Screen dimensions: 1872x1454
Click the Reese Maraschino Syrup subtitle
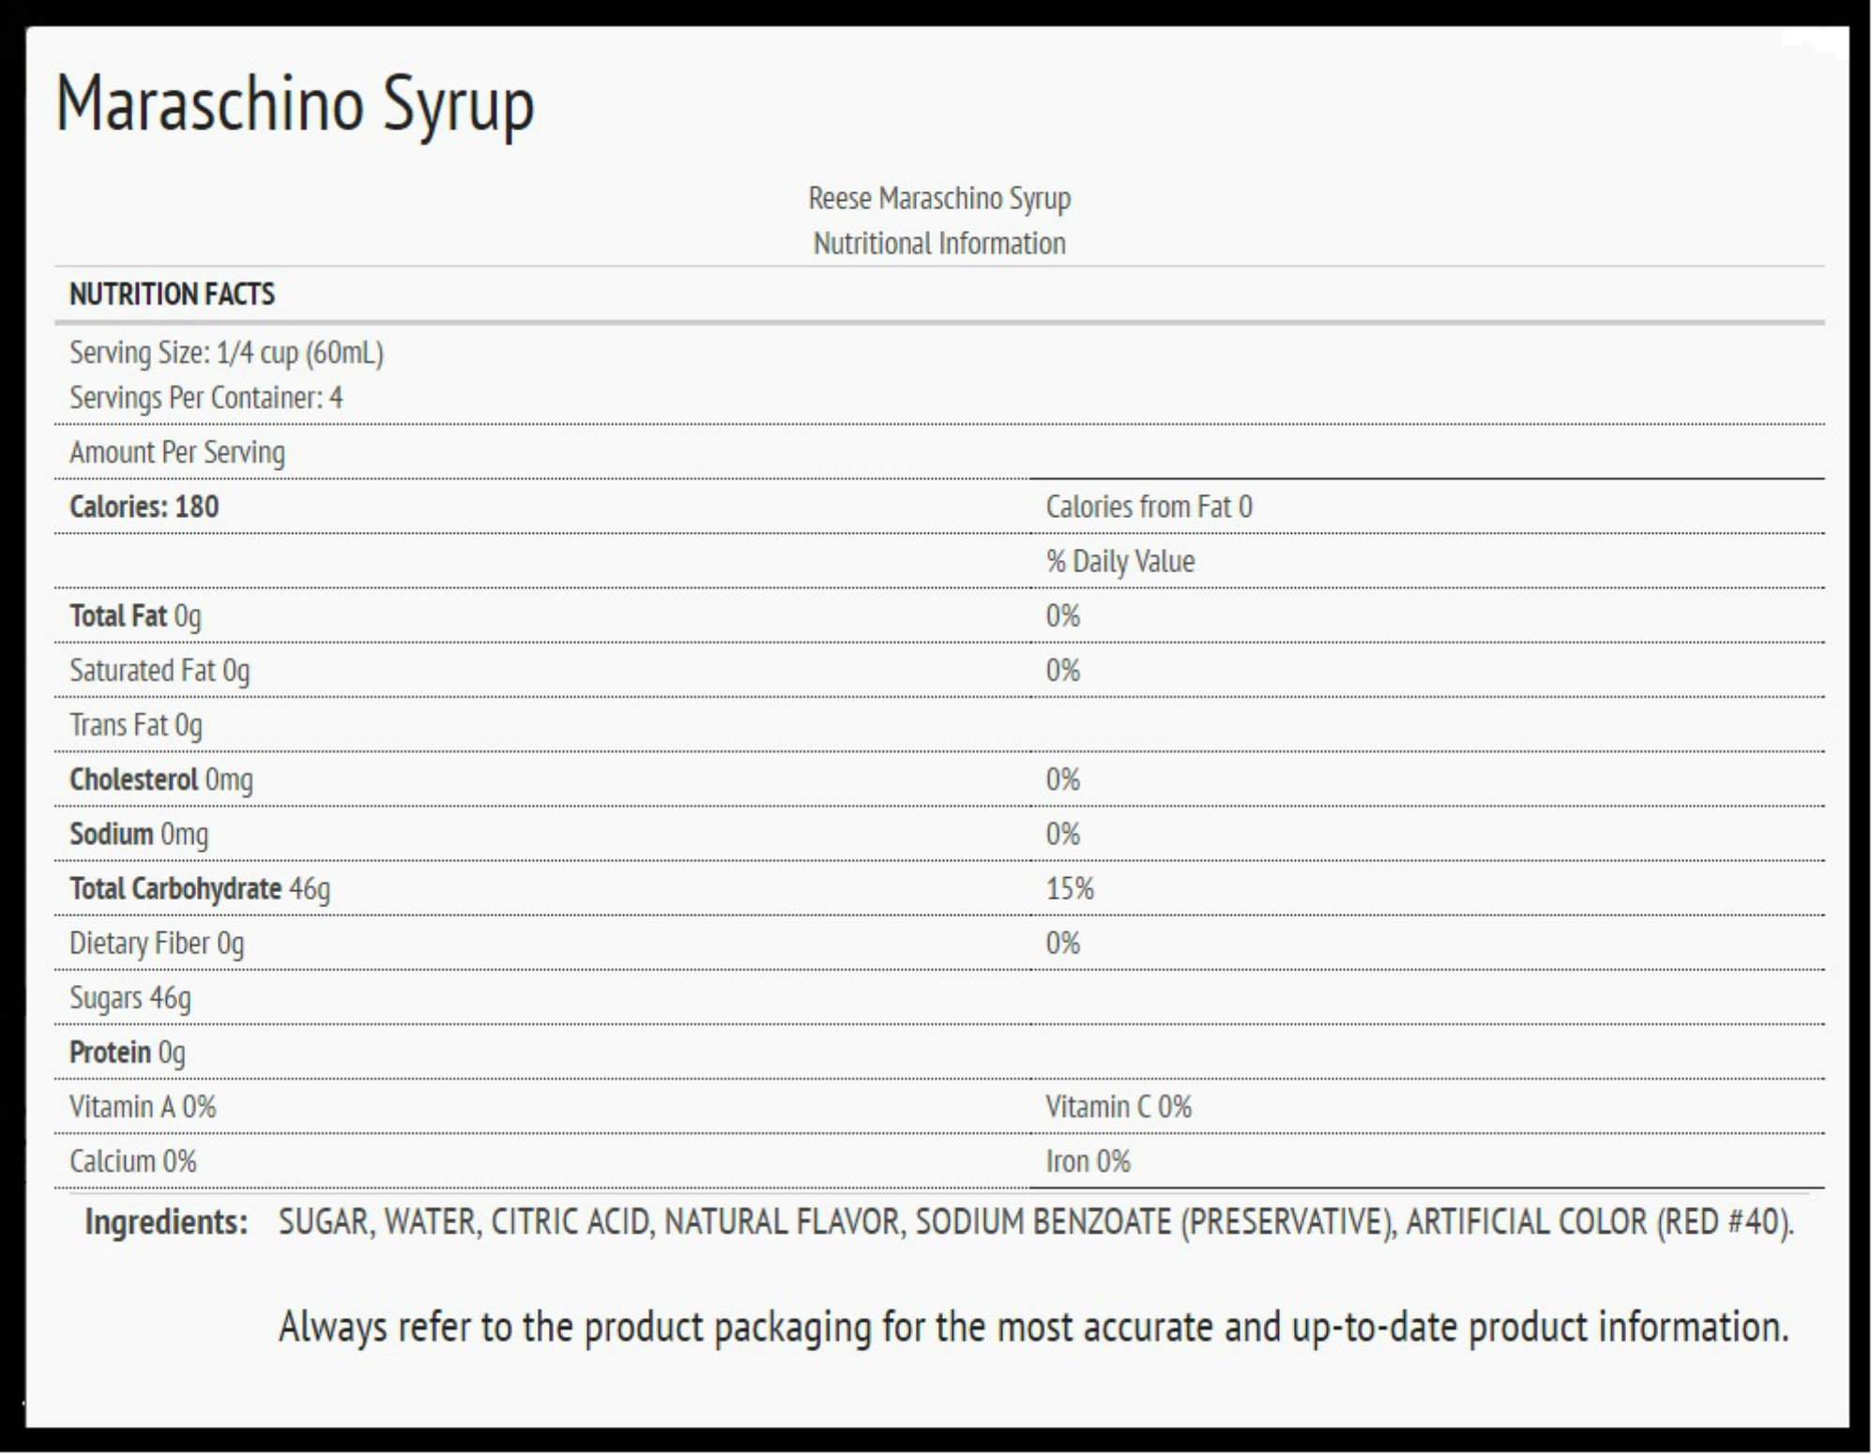pos(938,199)
